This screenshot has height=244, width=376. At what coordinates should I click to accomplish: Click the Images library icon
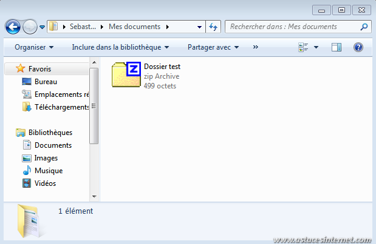(27, 158)
